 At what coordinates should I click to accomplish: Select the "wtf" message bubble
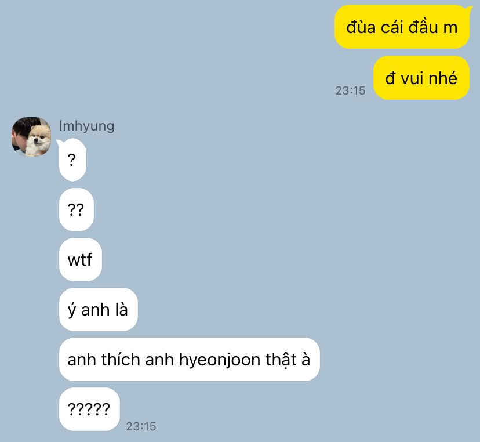(x=80, y=259)
